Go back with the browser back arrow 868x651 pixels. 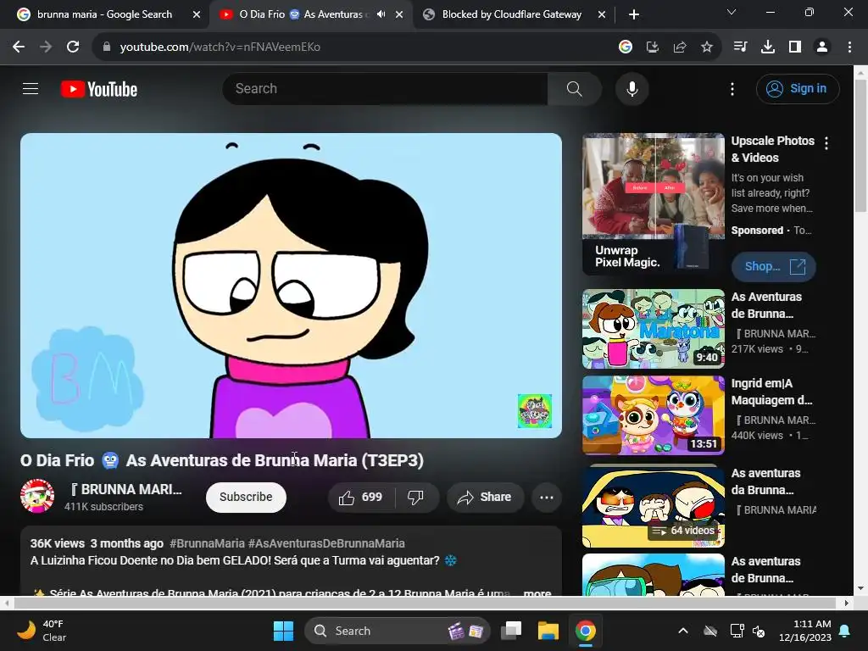[x=19, y=47]
